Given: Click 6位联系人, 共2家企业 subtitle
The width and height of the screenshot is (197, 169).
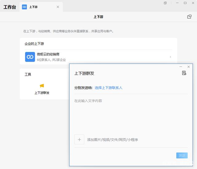Looking at the screenshot, I should click(51, 60).
